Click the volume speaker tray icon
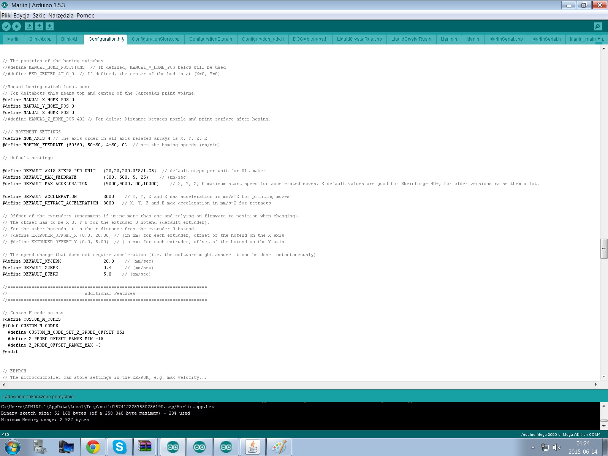 tap(557, 447)
